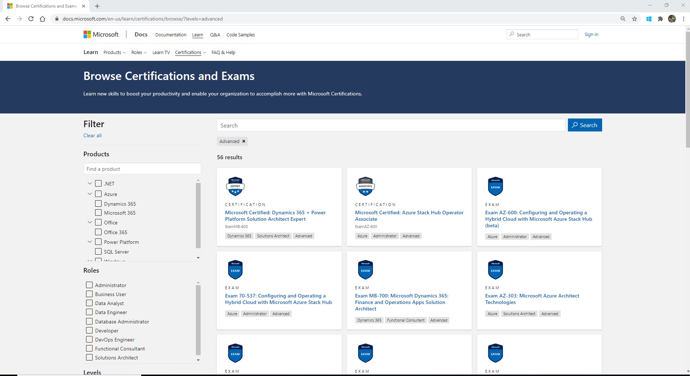This screenshot has width=690, height=376.
Task: Open Dynamics 365 + Power Platform Solution Architect Expert
Action: tap(275, 216)
